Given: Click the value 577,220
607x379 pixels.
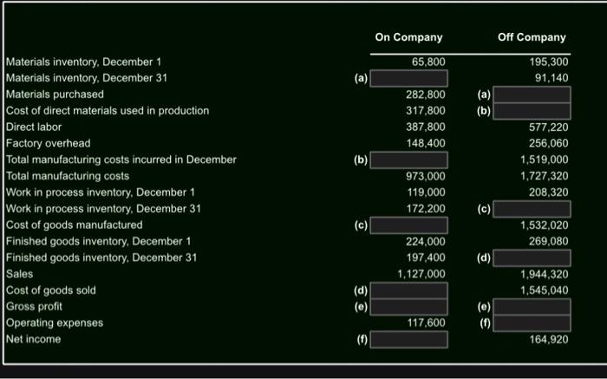Looking at the screenshot, I should pos(549,127).
